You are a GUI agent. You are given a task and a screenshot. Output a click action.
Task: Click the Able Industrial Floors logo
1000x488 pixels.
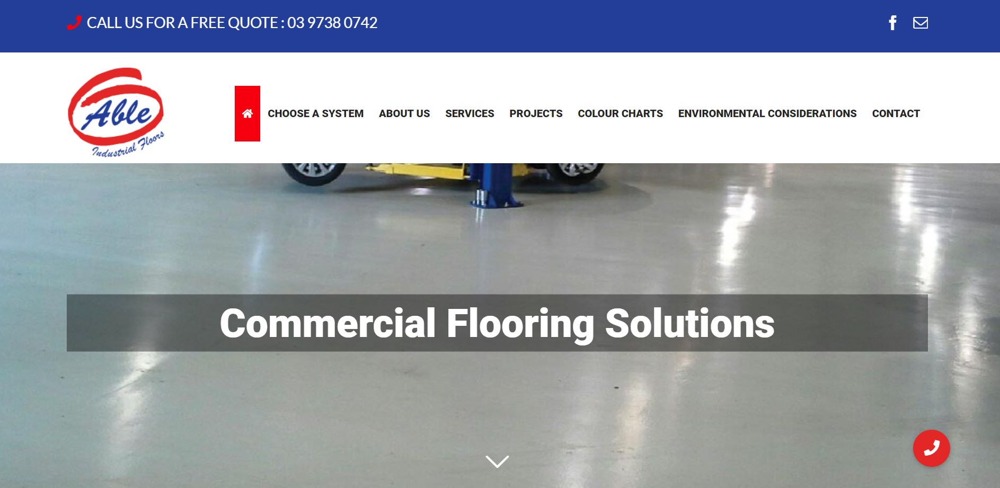point(116,112)
